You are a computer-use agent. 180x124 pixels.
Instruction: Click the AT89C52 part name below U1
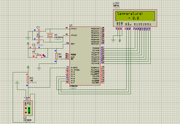pos(74,86)
